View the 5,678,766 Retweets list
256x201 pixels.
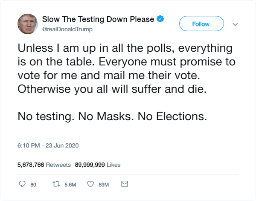[44, 165]
